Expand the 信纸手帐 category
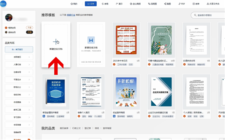This screenshot has width=225, height=140. tap(19, 95)
